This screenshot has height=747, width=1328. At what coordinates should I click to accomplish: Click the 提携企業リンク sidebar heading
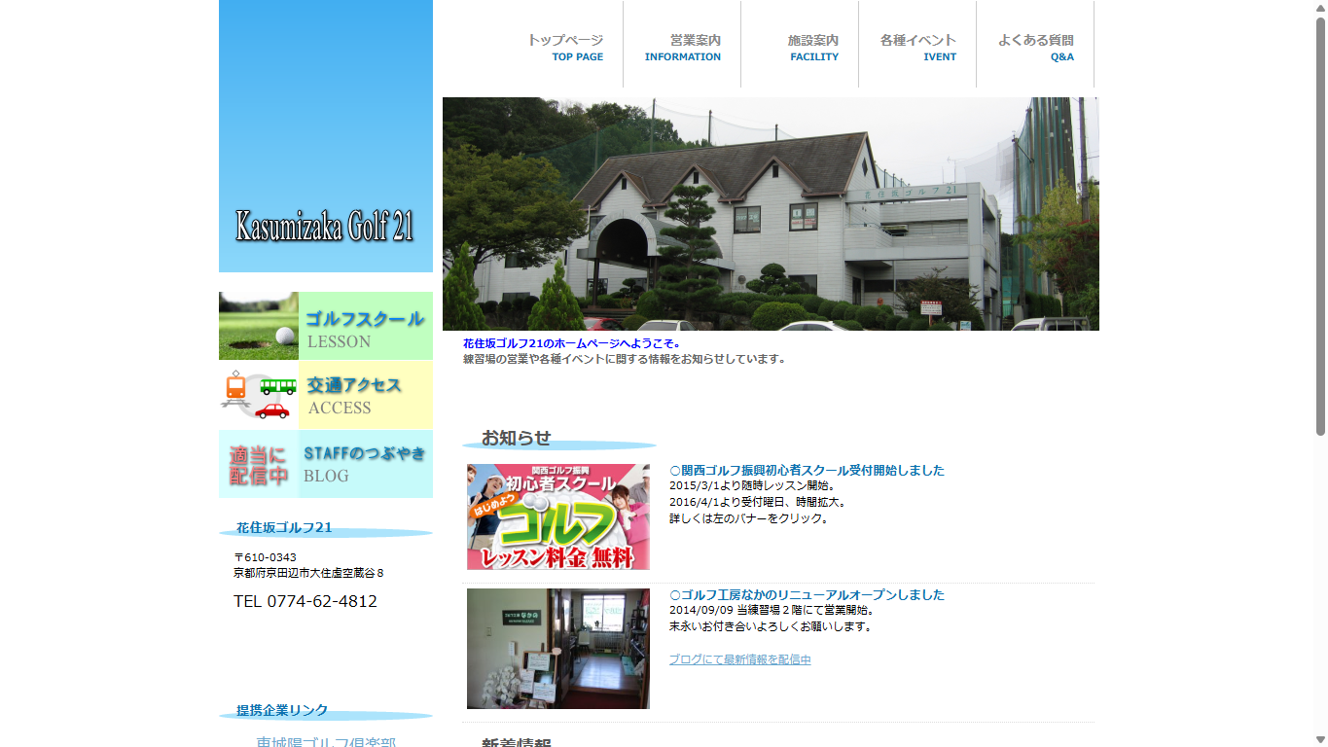[x=282, y=710]
